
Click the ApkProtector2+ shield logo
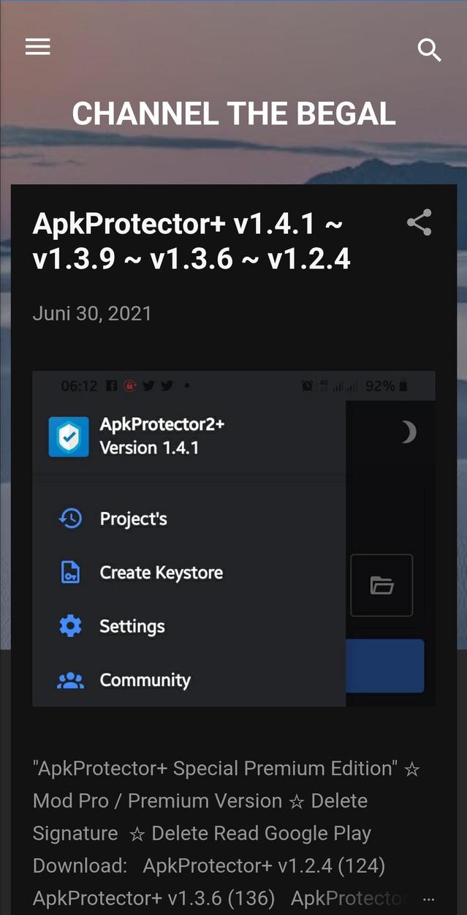pyautogui.click(x=68, y=437)
